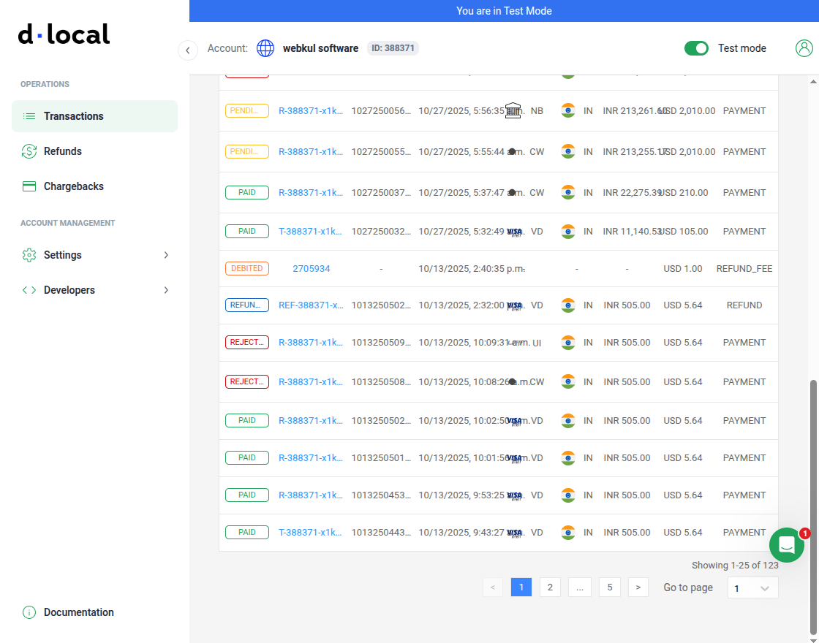Image resolution: width=819 pixels, height=643 pixels.
Task: Go to page 2 of transactions
Action: click(550, 587)
